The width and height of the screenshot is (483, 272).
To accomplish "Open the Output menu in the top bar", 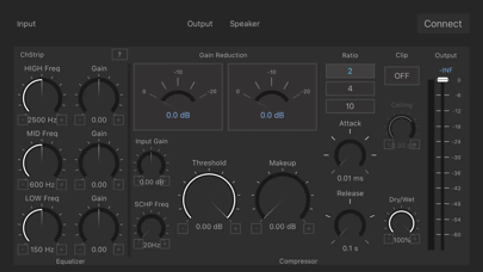I will pyautogui.click(x=200, y=24).
